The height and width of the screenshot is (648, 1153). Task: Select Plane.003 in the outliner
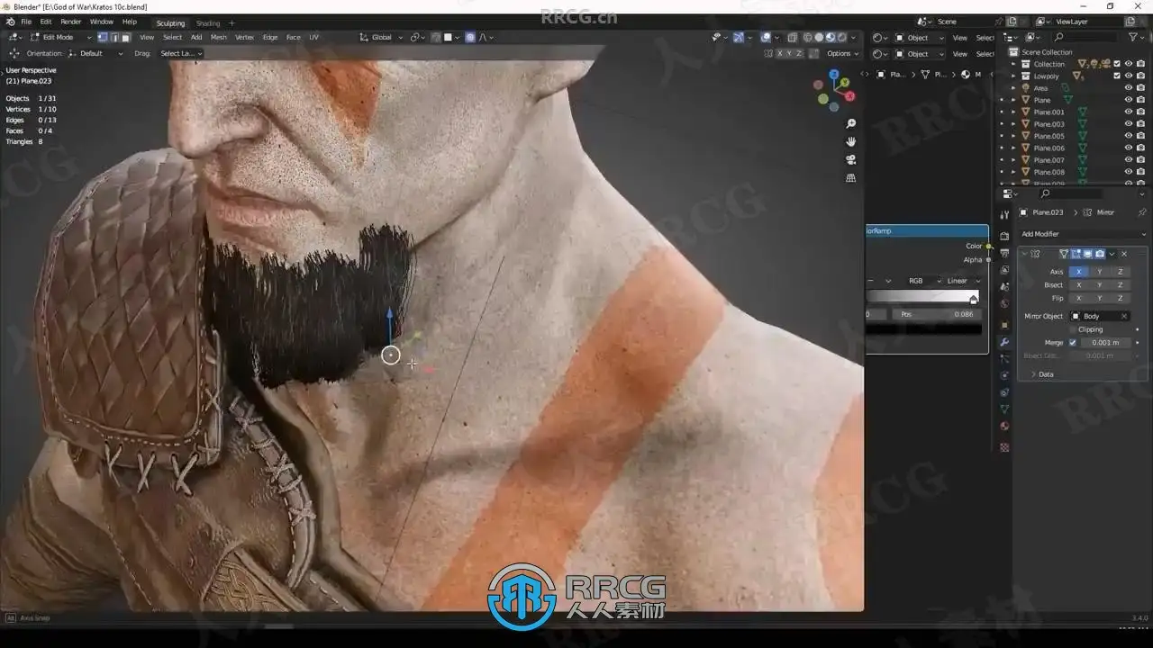coord(1049,124)
